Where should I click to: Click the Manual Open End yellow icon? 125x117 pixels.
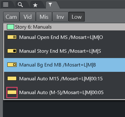click(12, 37)
